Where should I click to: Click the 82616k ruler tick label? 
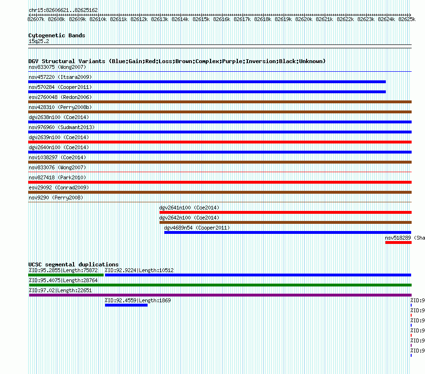point(222,19)
